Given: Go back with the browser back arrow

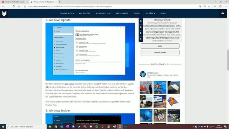Looking at the screenshot, I should (x=3, y=6).
